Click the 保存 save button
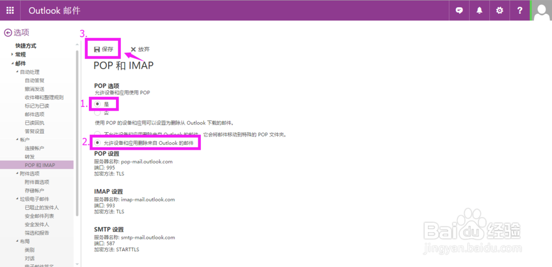This screenshot has width=552, height=267. coord(104,49)
